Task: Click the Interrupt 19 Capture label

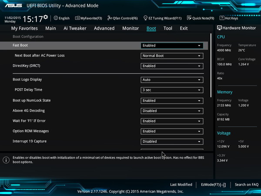Action: pyautogui.click(x=30, y=141)
